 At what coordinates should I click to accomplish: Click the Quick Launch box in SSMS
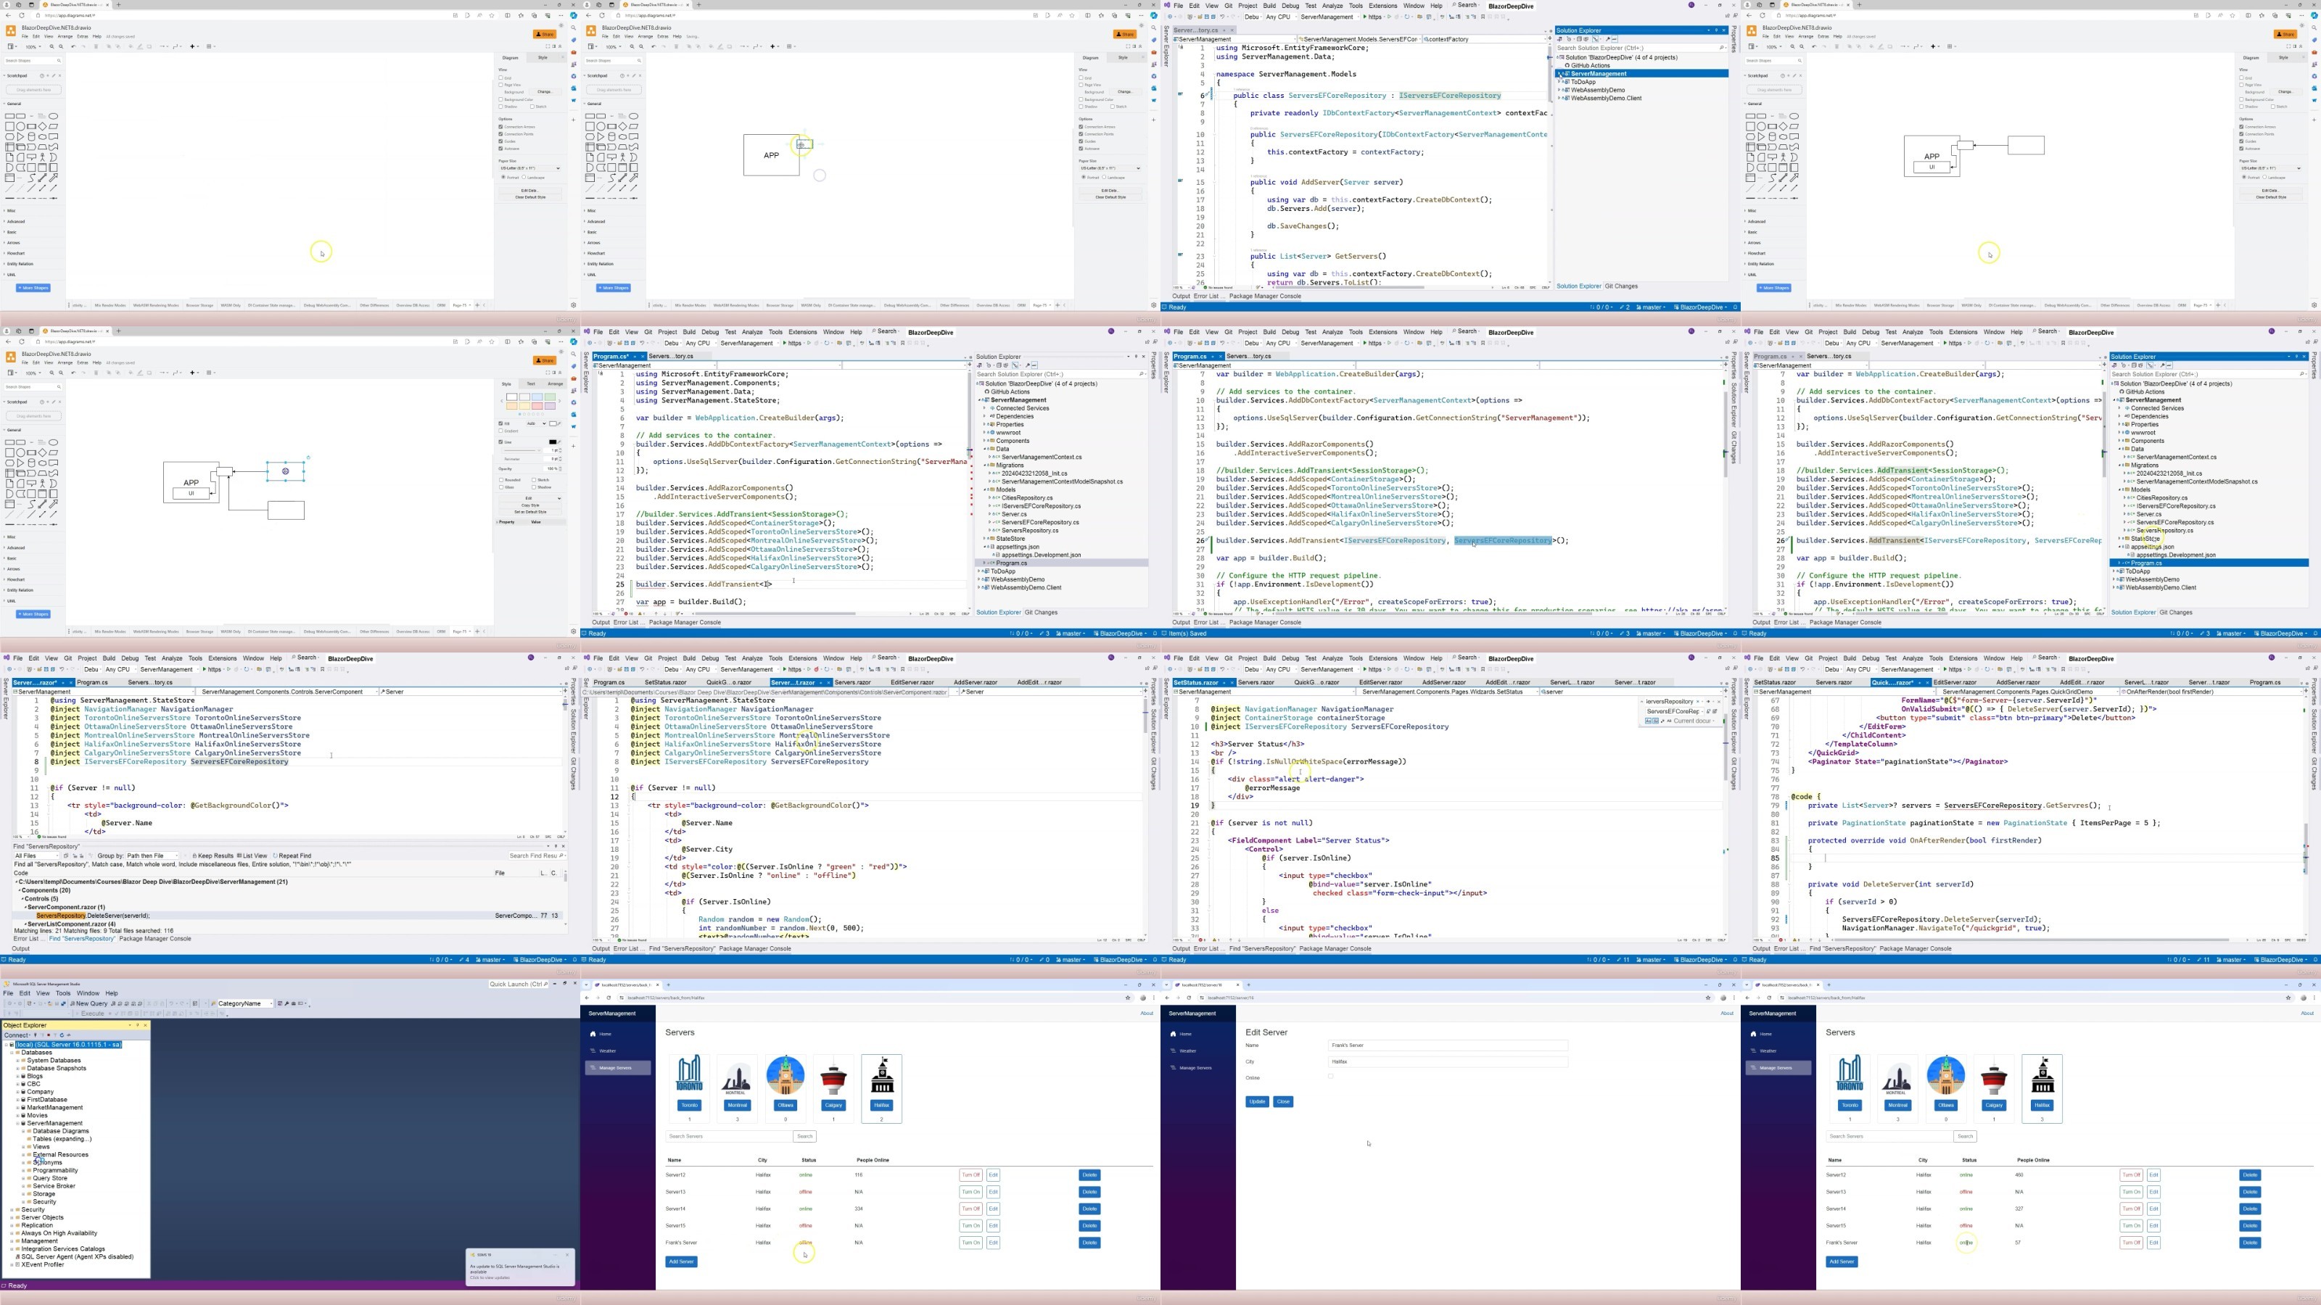tap(519, 985)
